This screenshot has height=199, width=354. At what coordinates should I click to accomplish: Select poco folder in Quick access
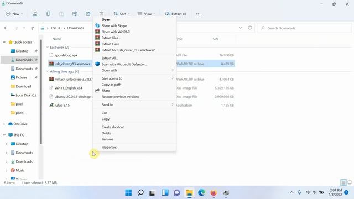pos(17,113)
